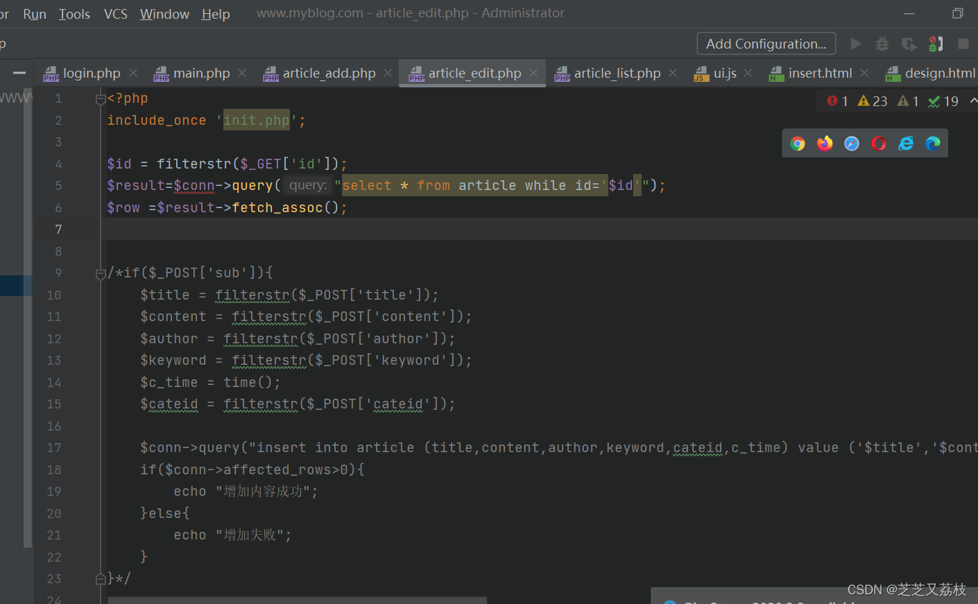Click the red error indicator showing 1
This screenshot has height=604, width=978.
point(838,101)
